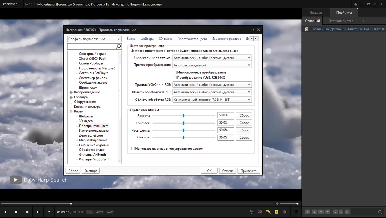Add a new playlist tab with the plus
The width and height of the screenshot is (386, 218).
363,21
